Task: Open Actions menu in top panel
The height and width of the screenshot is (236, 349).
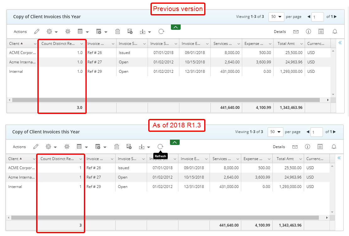Action: coord(20,32)
